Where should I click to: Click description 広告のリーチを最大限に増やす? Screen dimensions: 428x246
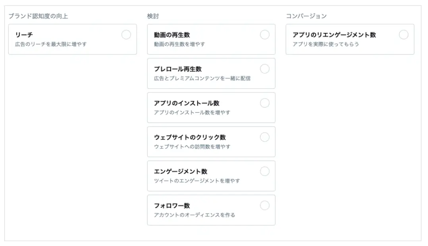tap(51, 44)
